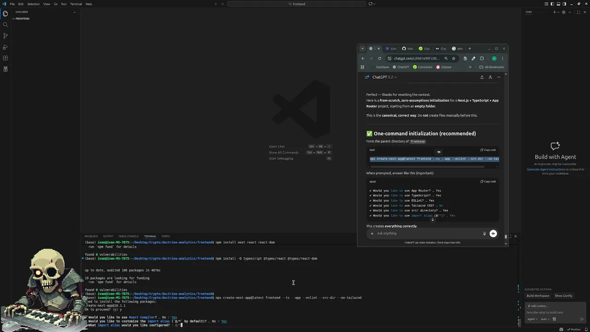590x332 pixels.
Task: Share the ChatGPT conversation
Action: [x=482, y=77]
